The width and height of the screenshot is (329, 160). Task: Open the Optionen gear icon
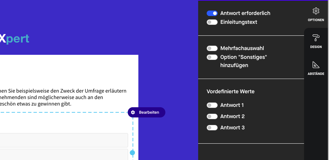coord(316,11)
